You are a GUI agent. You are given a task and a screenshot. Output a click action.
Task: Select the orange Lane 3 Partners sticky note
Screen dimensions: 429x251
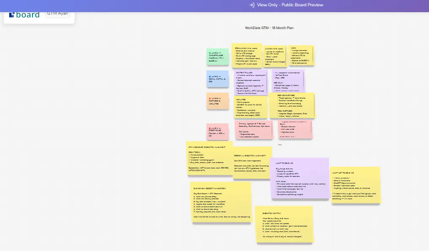(x=217, y=101)
